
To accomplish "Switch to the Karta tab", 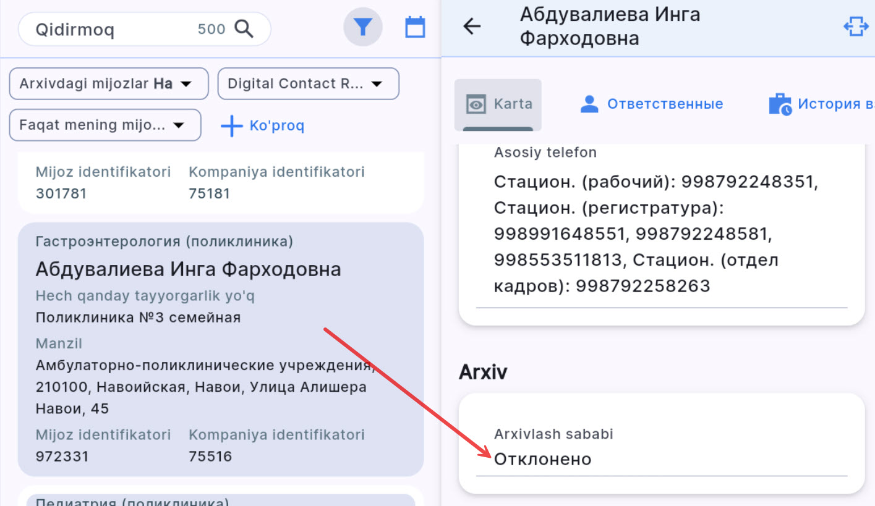I will tap(498, 104).
